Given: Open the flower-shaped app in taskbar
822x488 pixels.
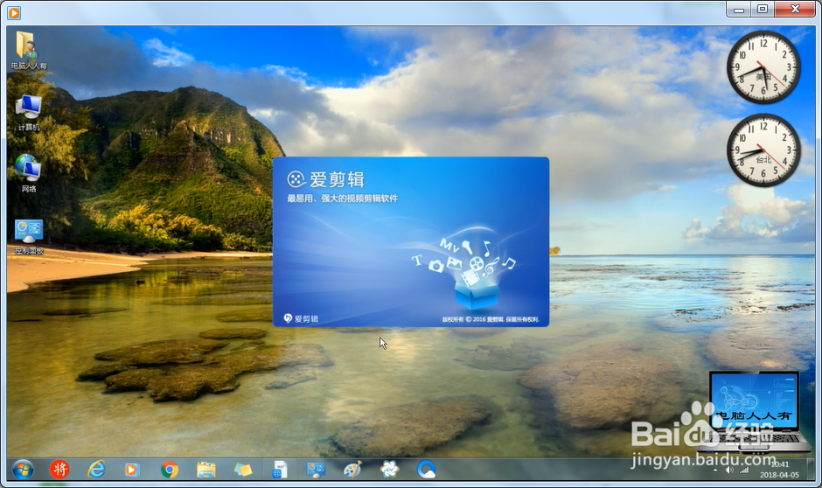Looking at the screenshot, I should pos(389,469).
